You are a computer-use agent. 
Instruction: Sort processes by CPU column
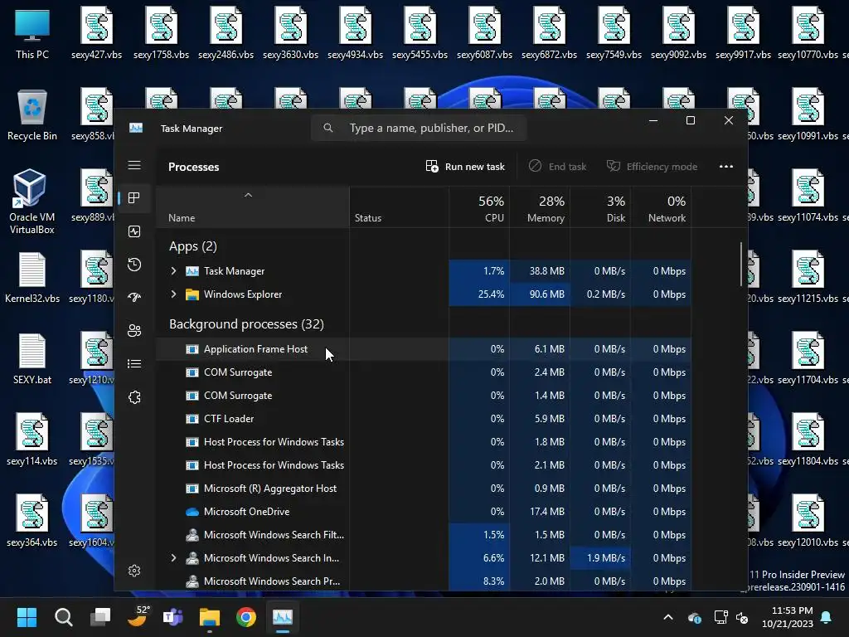point(479,208)
